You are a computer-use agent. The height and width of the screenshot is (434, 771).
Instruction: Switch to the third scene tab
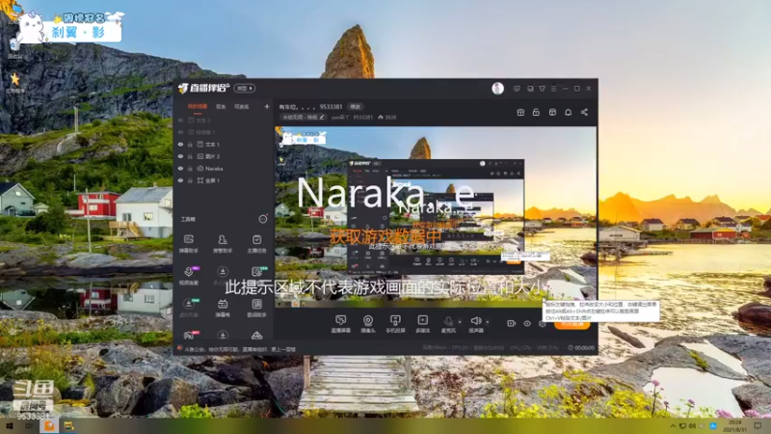(x=242, y=107)
